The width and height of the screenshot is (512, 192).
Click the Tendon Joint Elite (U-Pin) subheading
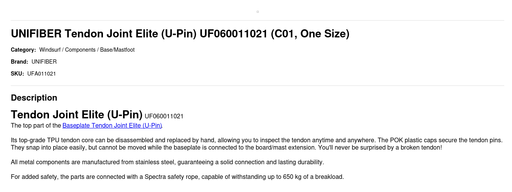tap(76, 115)
